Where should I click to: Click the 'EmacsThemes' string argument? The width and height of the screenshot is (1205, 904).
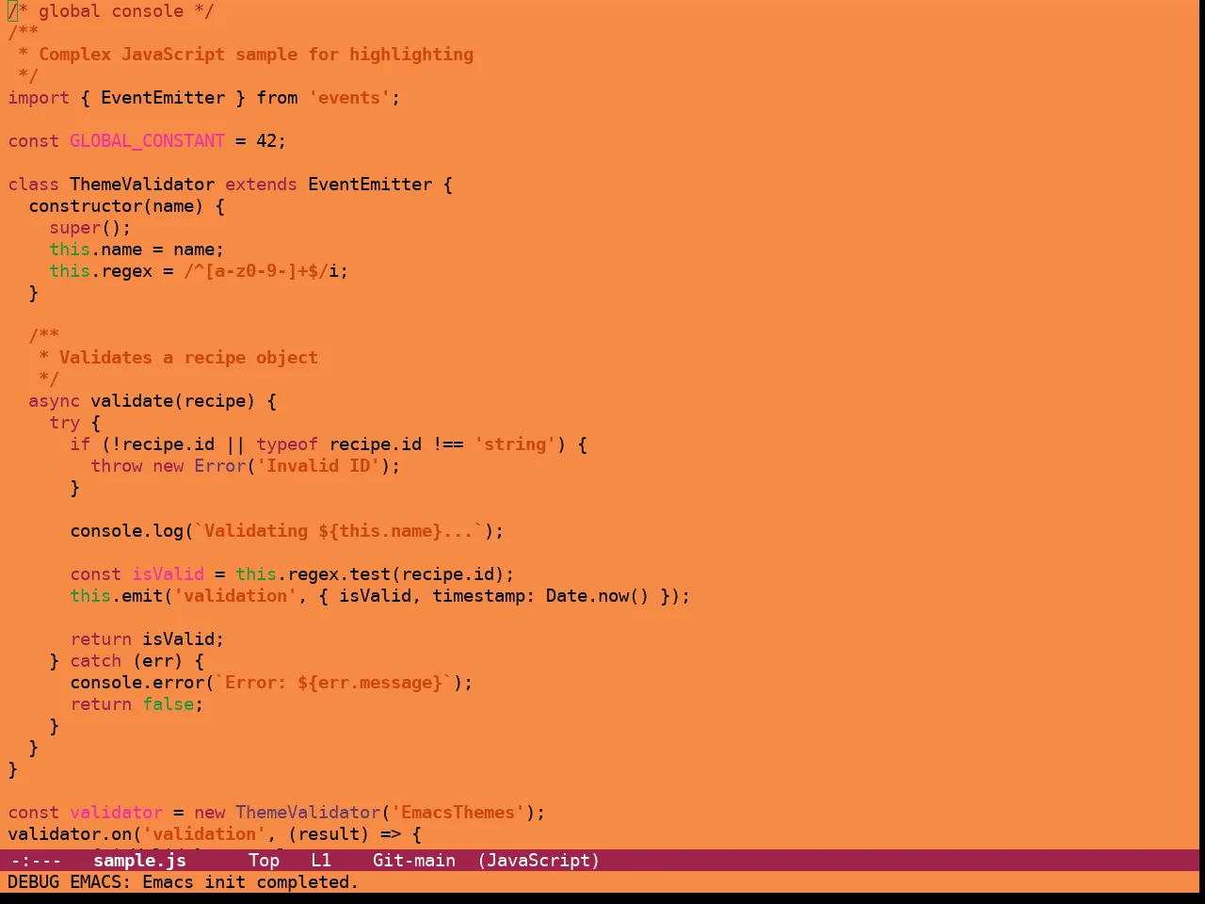pos(458,813)
